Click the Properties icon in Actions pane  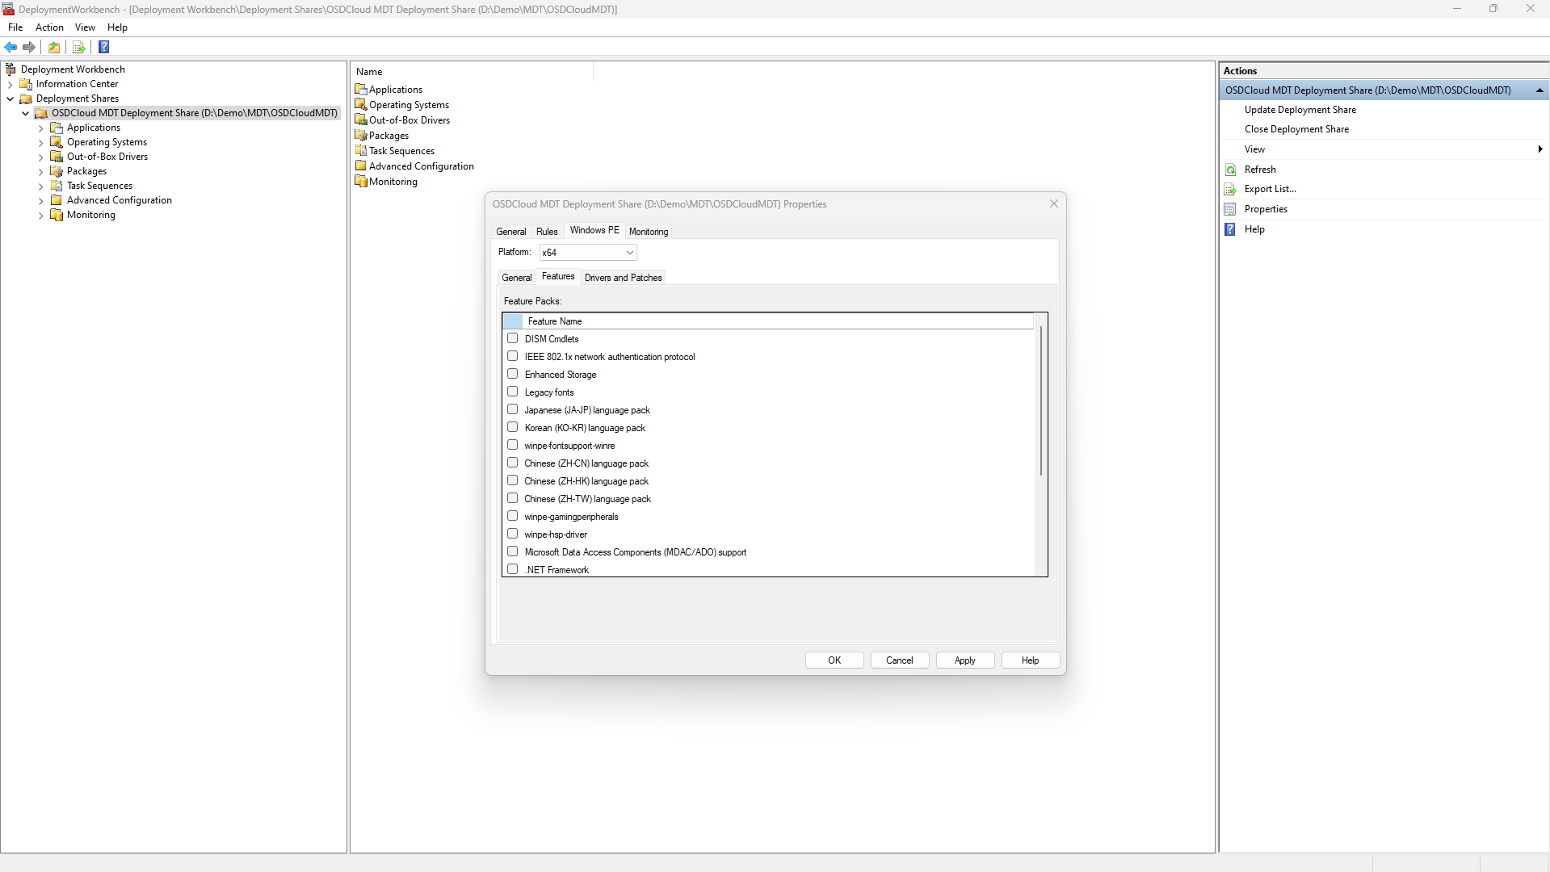(x=1230, y=209)
